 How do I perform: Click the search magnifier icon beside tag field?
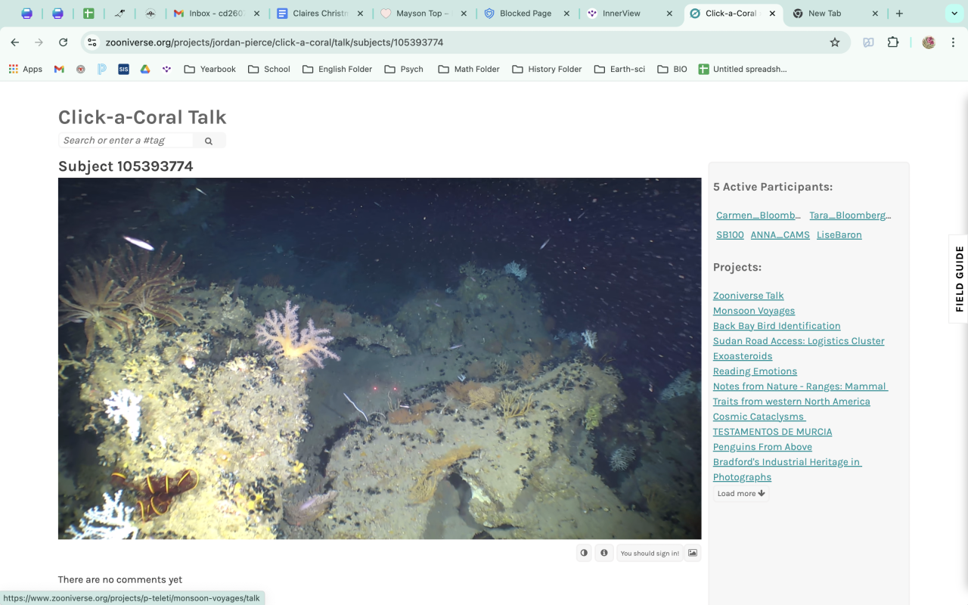click(x=209, y=141)
